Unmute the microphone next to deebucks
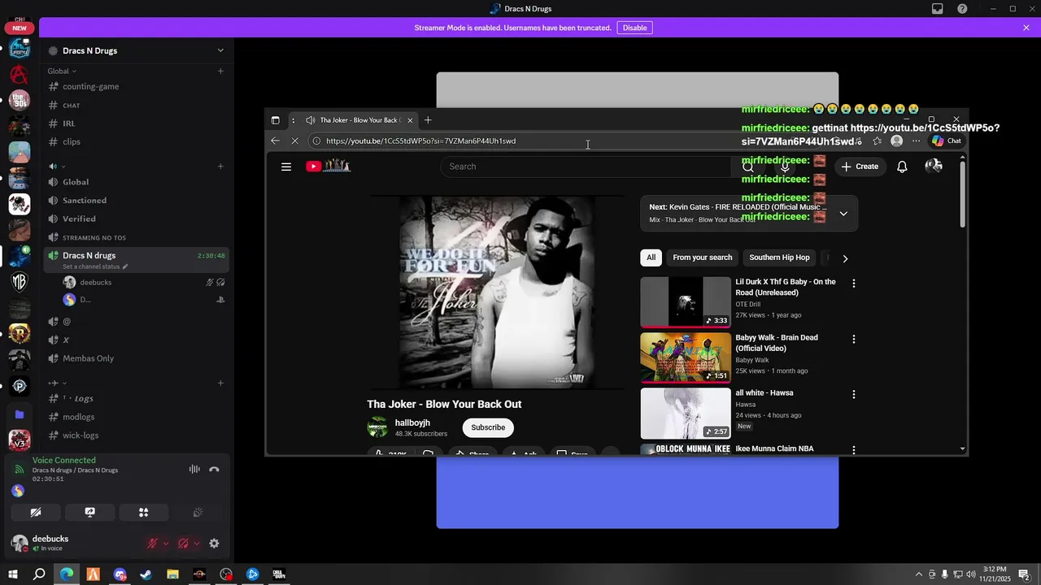The height and width of the screenshot is (585, 1041). click(x=151, y=544)
